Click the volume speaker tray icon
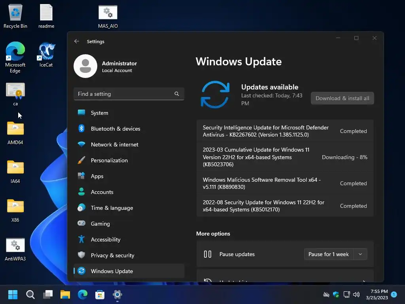 click(356, 294)
